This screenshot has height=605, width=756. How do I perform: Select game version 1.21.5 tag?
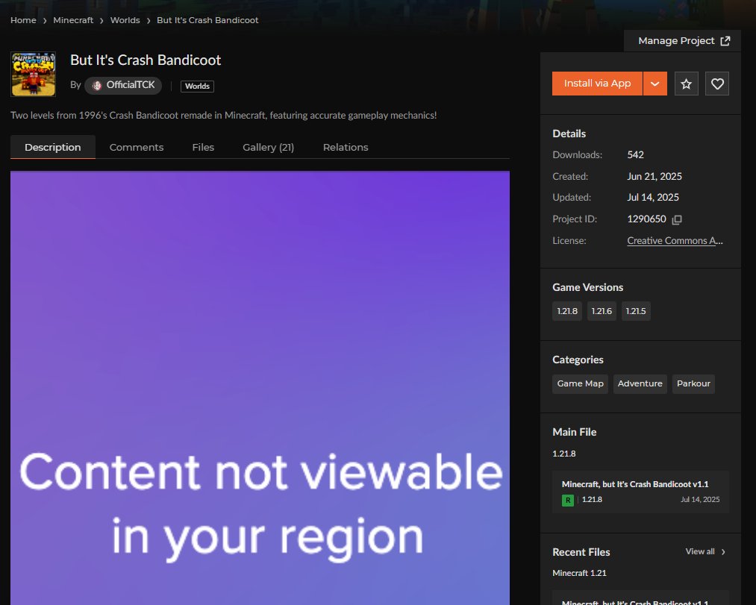coord(636,311)
